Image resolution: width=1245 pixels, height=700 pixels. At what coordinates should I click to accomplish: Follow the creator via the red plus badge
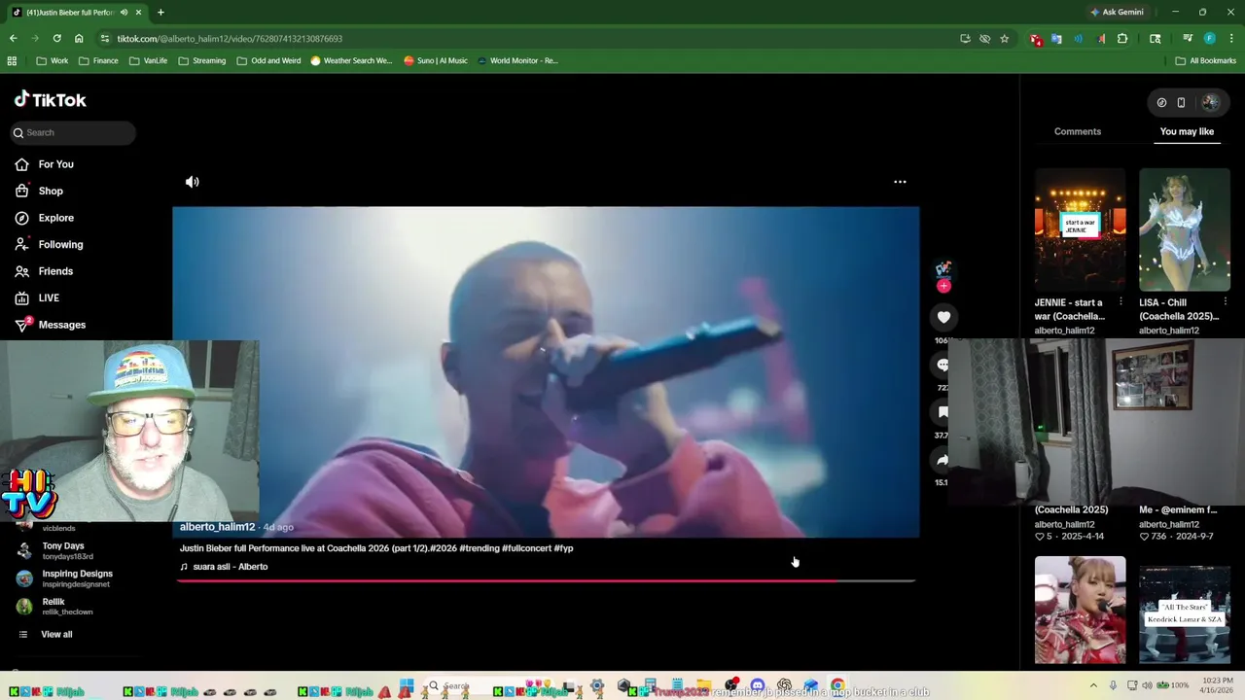(943, 286)
